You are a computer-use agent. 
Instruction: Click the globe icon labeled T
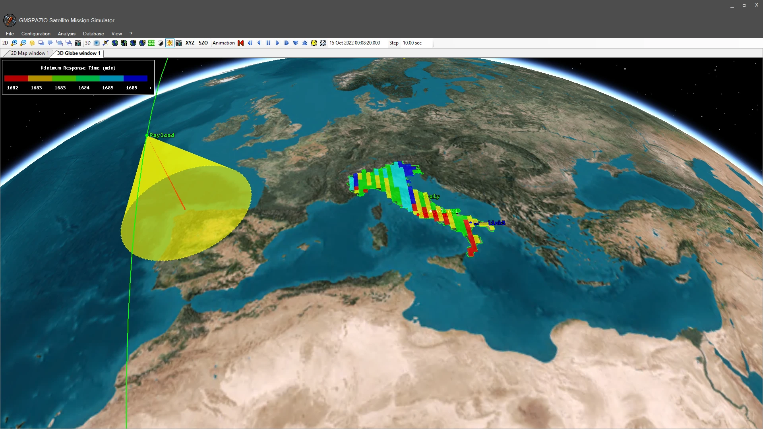point(133,43)
